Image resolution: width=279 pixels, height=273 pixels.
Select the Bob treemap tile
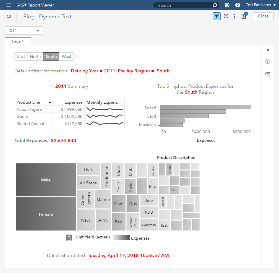click(x=174, y=190)
